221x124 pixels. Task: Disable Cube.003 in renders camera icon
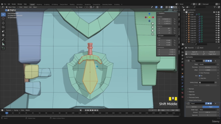219,21
